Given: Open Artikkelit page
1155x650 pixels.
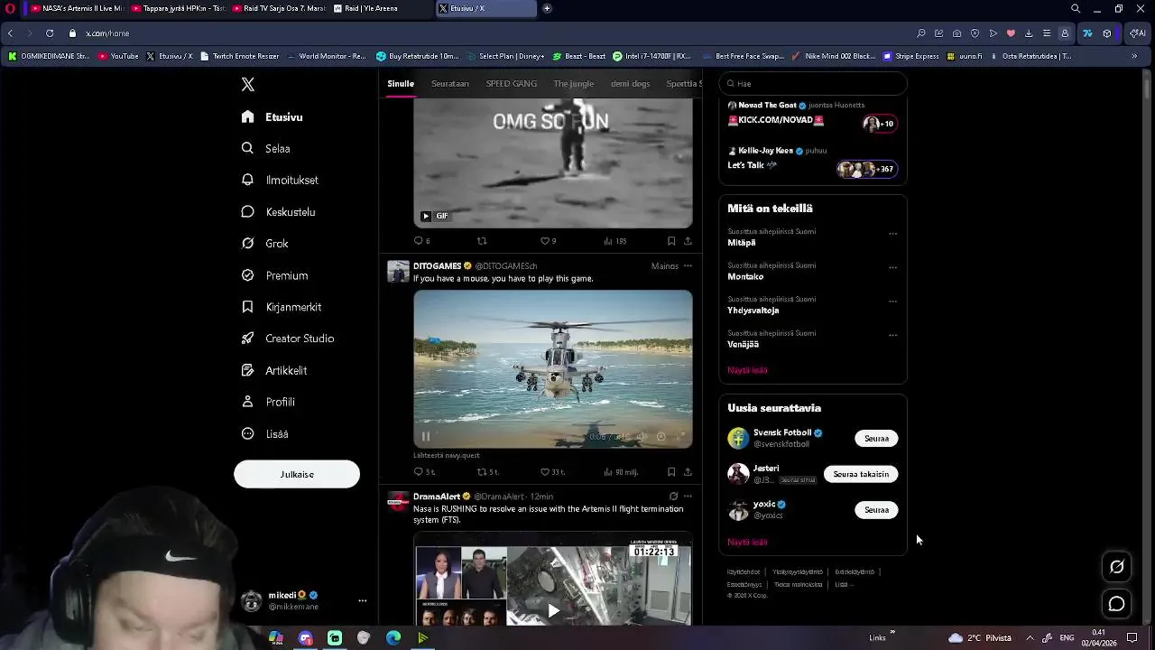Looking at the screenshot, I should click(x=274, y=370).
